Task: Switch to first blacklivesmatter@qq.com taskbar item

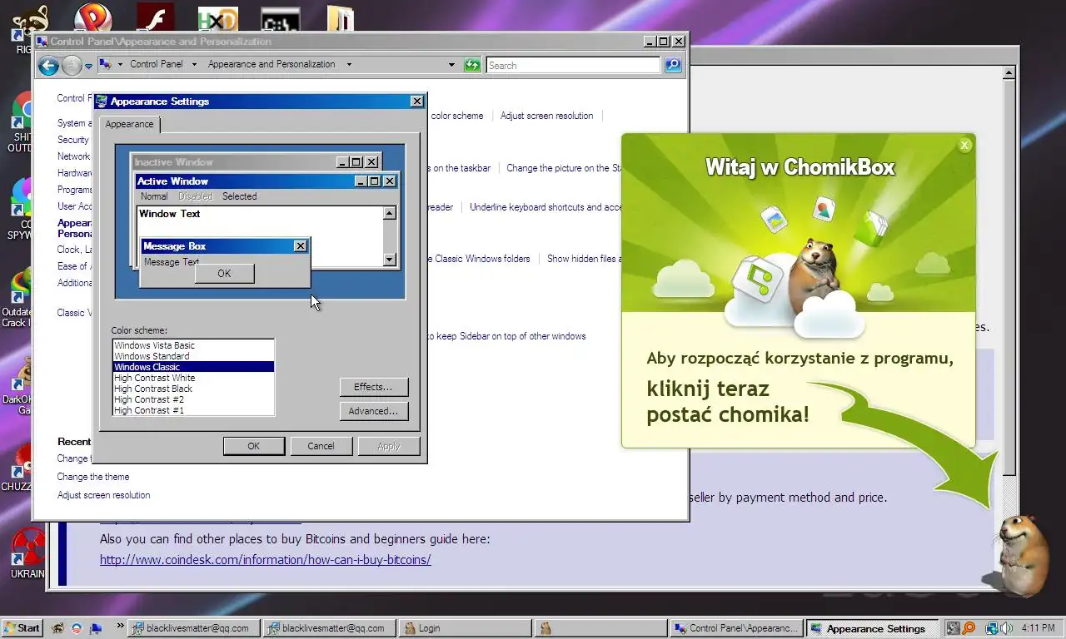Action: 193,628
